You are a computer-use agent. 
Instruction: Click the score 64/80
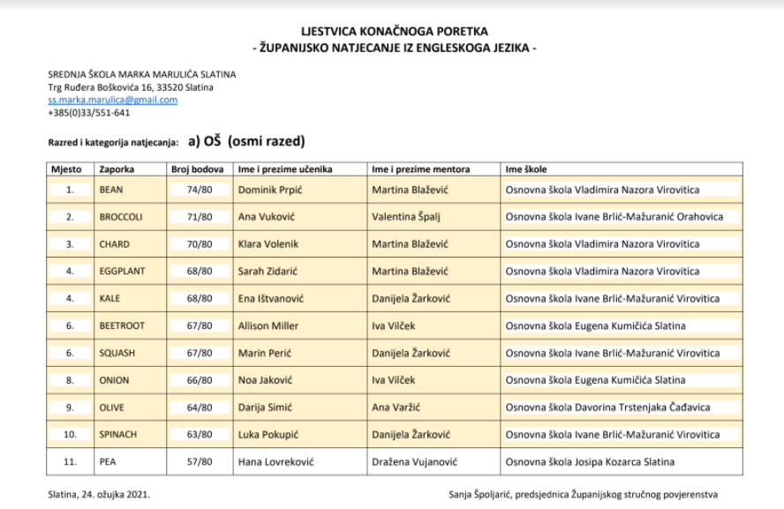(200, 408)
